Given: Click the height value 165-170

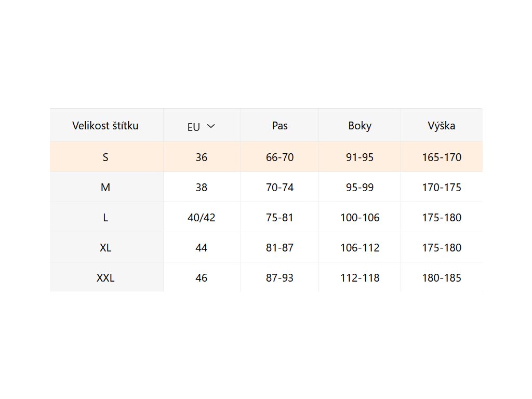Looking at the screenshot, I should pos(442,157).
